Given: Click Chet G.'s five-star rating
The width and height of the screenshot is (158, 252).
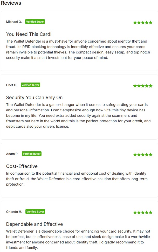Looking at the screenshot, I should click(x=143, y=86).
